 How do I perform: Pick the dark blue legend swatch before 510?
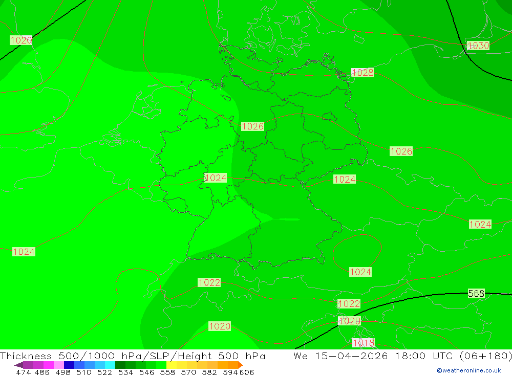(x=69, y=365)
